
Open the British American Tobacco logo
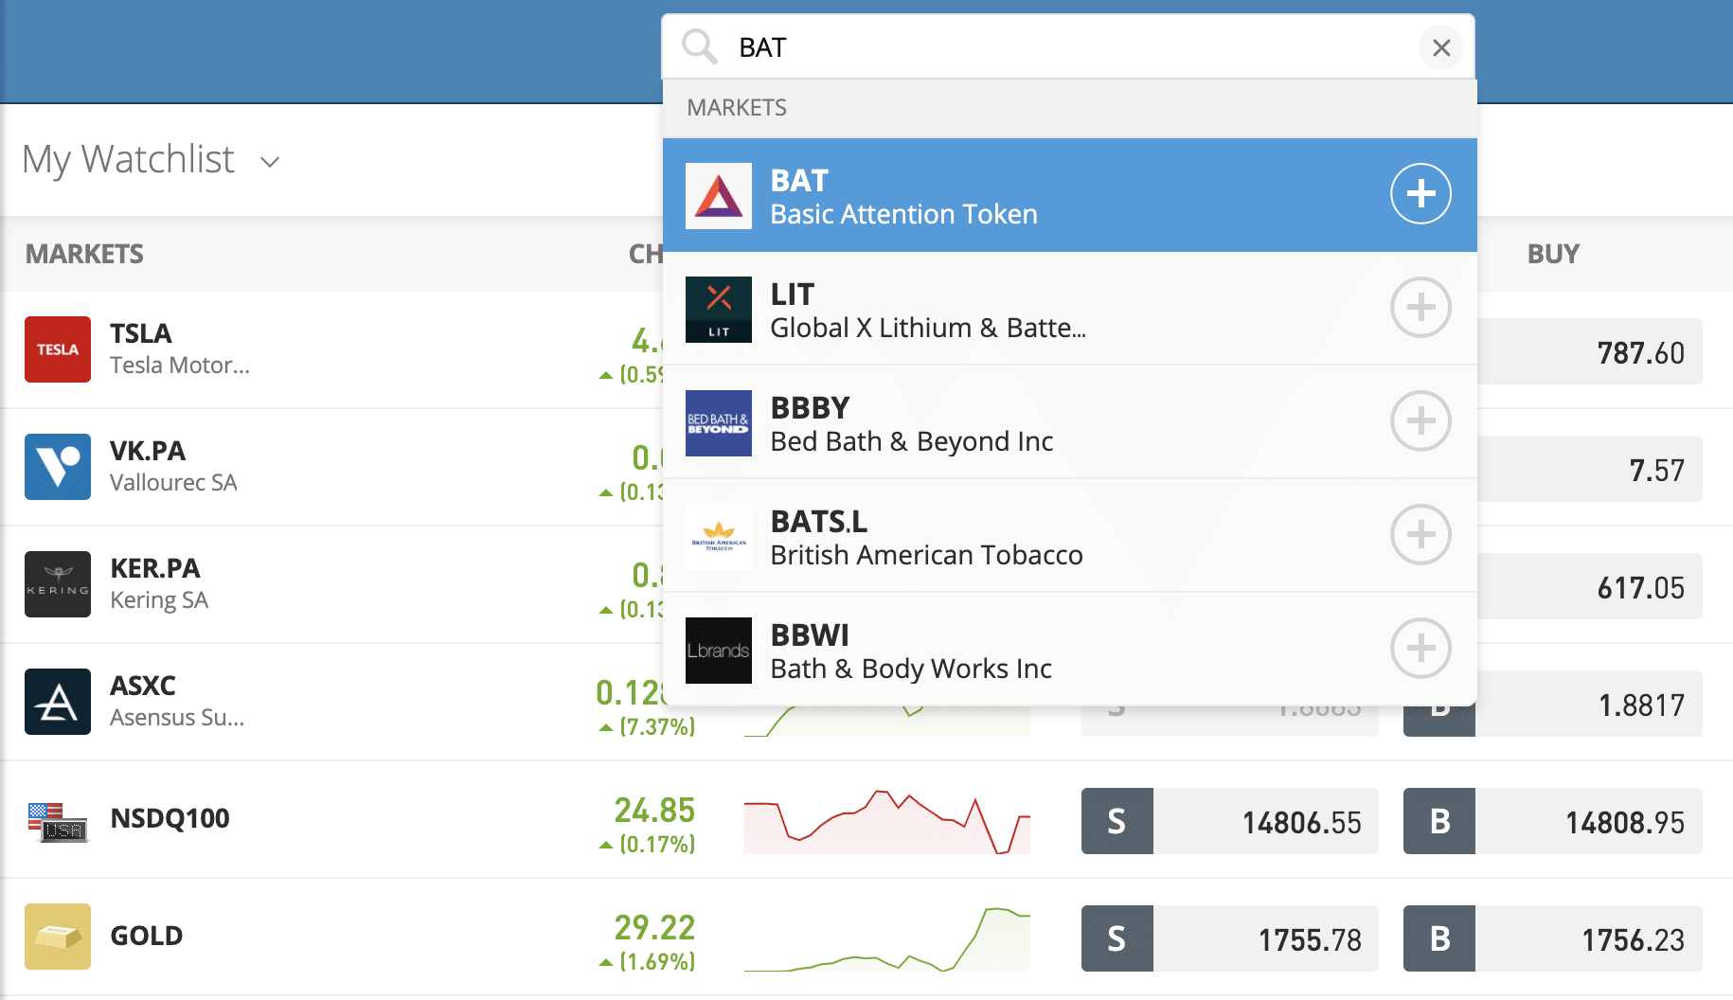coord(719,537)
